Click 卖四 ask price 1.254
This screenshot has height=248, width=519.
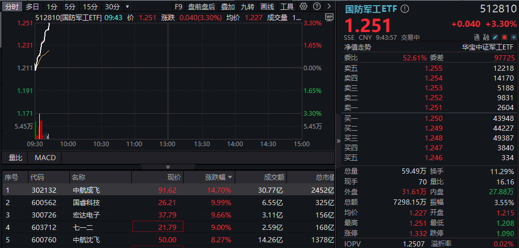[x=434, y=79]
